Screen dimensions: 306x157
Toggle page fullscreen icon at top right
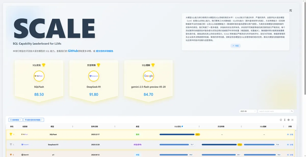point(291,10)
